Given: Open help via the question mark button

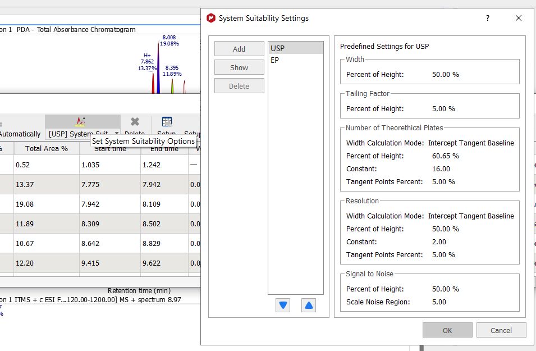Looking at the screenshot, I should [488, 18].
